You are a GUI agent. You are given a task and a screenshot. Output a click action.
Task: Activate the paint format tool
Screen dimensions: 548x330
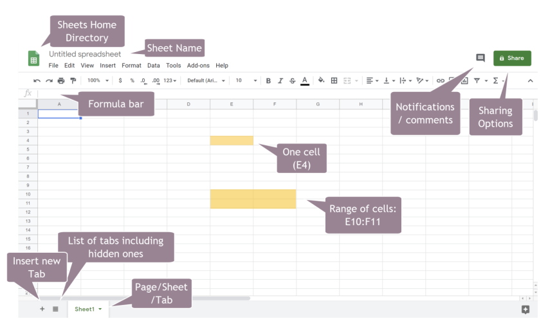tap(73, 81)
